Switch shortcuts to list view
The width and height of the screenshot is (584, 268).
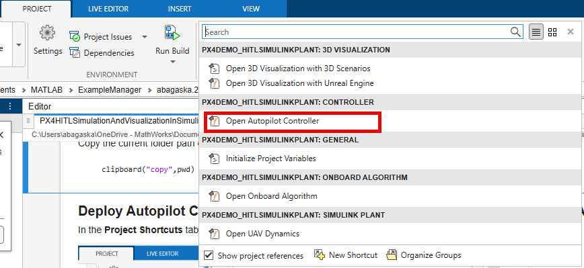pos(536,32)
